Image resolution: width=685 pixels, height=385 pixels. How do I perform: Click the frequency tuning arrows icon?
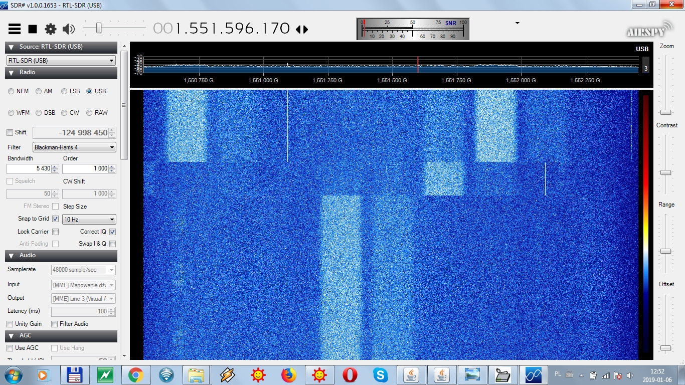(x=302, y=29)
